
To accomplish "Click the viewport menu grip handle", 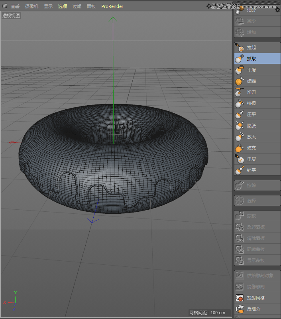I will (x=5, y=6).
